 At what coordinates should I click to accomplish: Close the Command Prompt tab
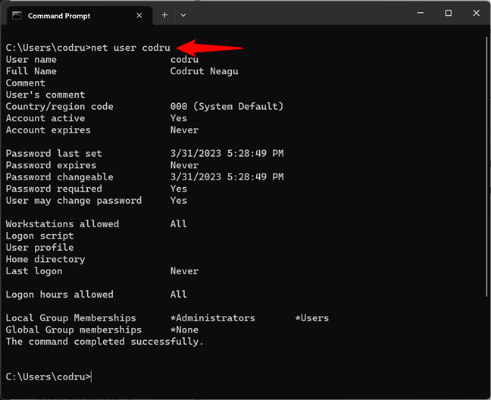coord(139,16)
